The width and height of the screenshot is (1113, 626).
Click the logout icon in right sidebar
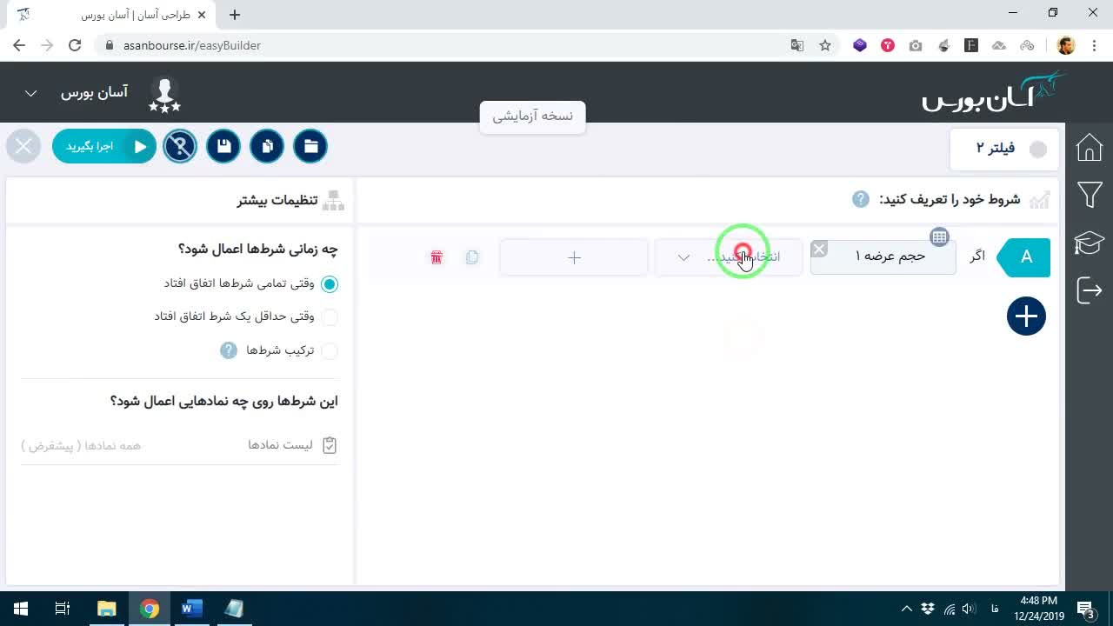click(x=1090, y=290)
